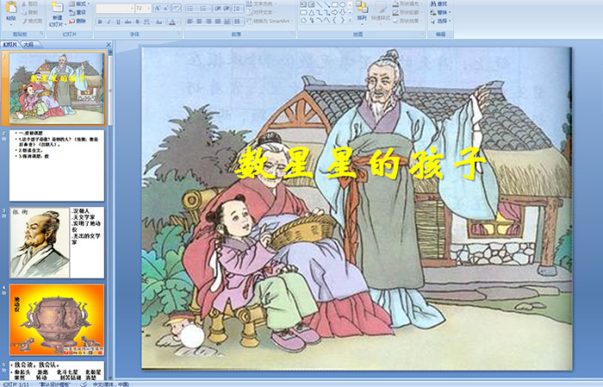603x387 pixels.
Task: Open Quick Styles (快速样式) gallery
Action: click(x=381, y=13)
